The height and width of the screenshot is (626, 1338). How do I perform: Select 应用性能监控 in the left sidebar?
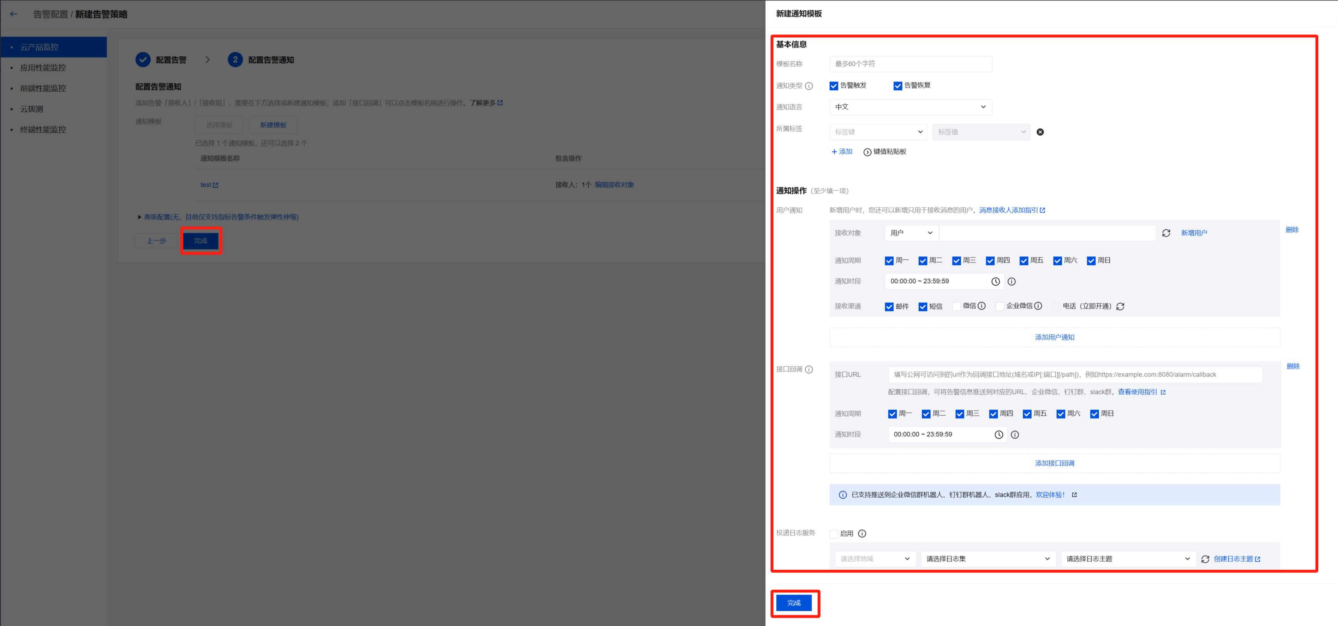(43, 67)
